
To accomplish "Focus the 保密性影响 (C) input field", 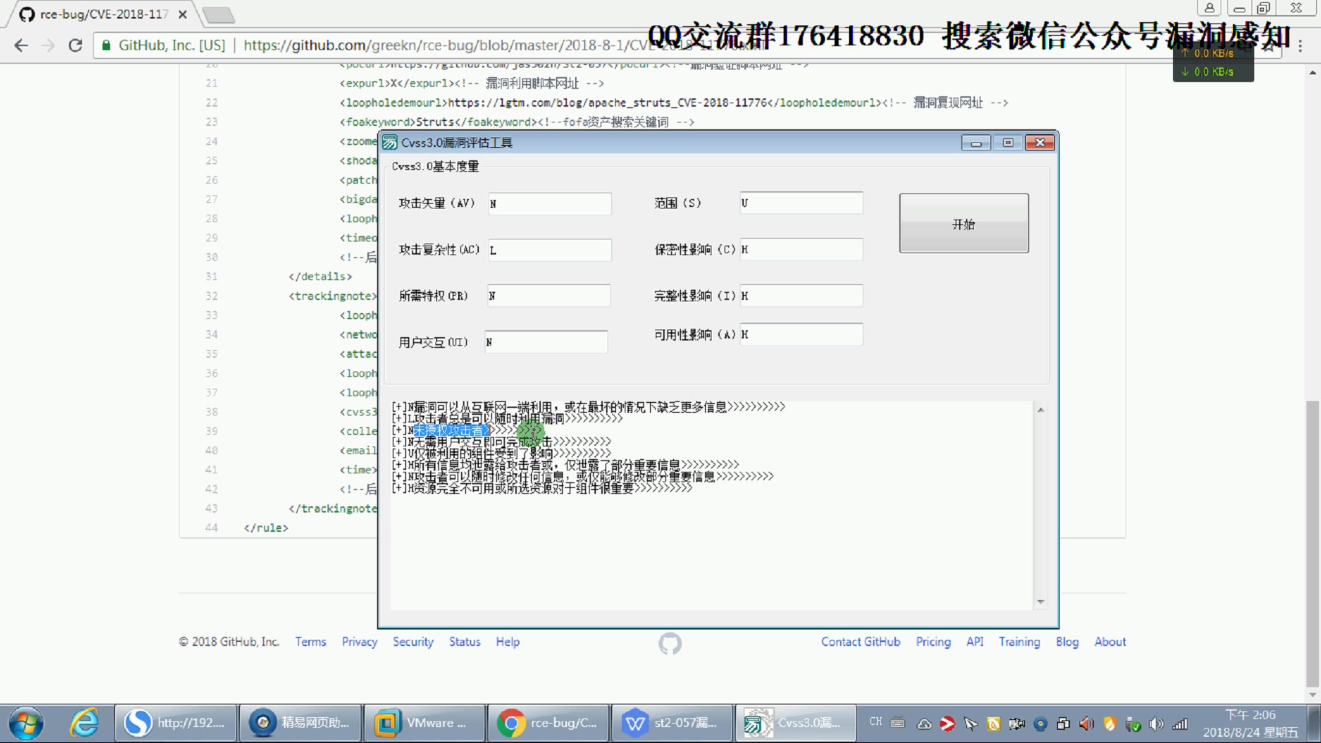I will (802, 249).
